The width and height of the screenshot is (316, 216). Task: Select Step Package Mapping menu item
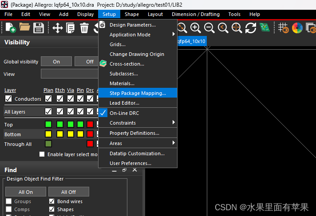click(138, 93)
